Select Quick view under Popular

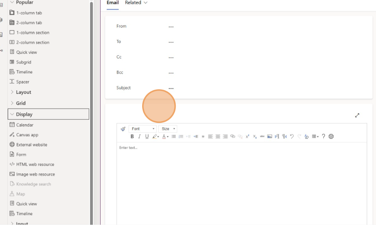coord(23,52)
